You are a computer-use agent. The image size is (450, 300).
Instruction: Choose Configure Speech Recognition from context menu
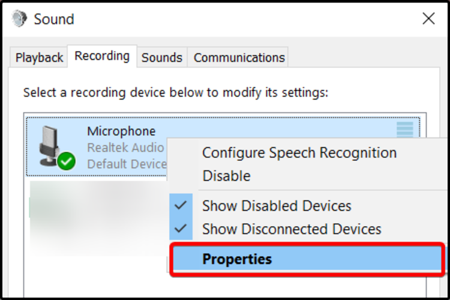coord(299,153)
